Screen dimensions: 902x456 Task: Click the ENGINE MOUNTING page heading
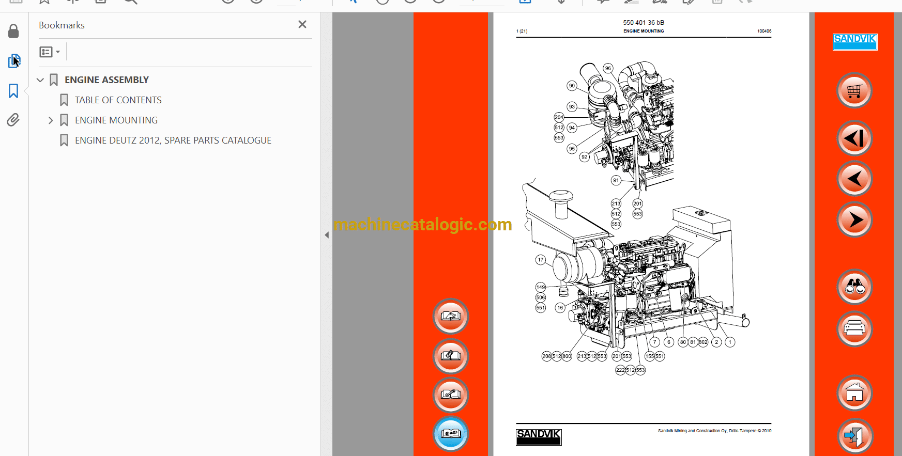click(x=644, y=31)
